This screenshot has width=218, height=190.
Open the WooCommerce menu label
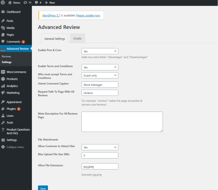pyautogui.click(x=16, y=72)
